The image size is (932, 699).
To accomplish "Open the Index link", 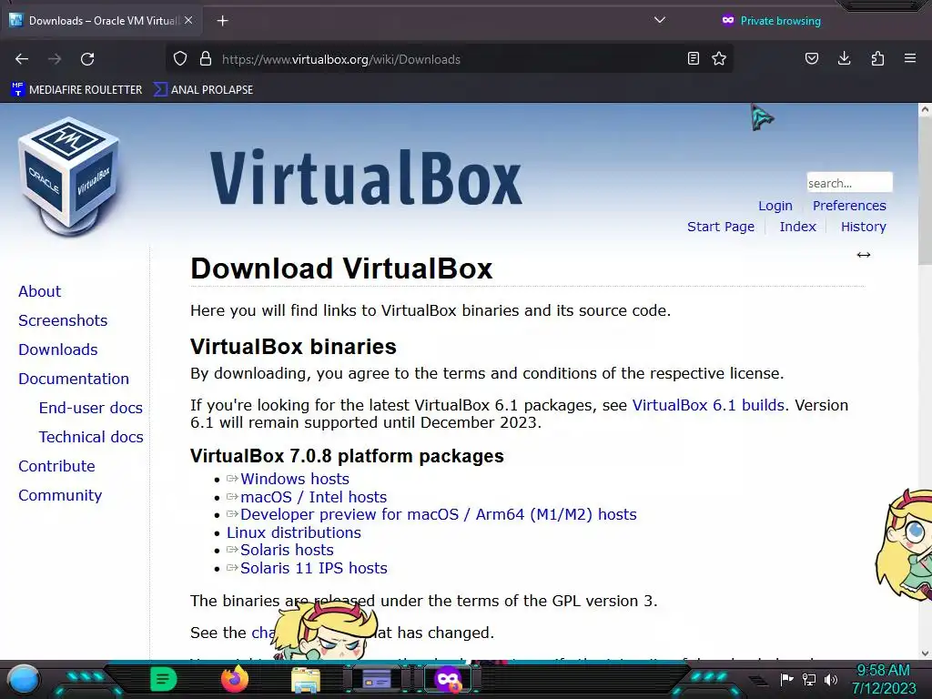I will pyautogui.click(x=797, y=227).
